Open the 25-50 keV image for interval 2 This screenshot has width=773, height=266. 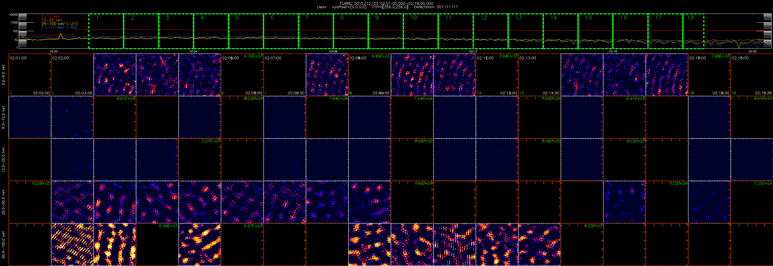coord(72,202)
